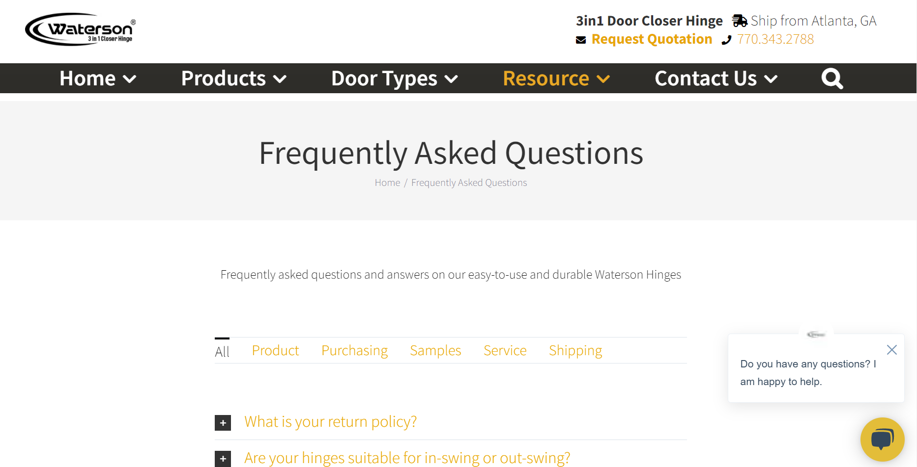
Task: Close the chat help popup
Action: (x=891, y=350)
